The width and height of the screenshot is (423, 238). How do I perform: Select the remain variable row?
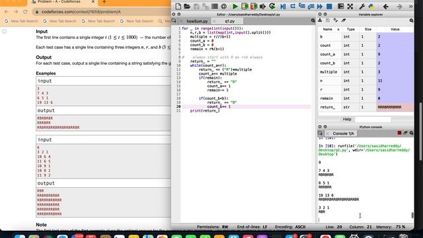point(365,99)
